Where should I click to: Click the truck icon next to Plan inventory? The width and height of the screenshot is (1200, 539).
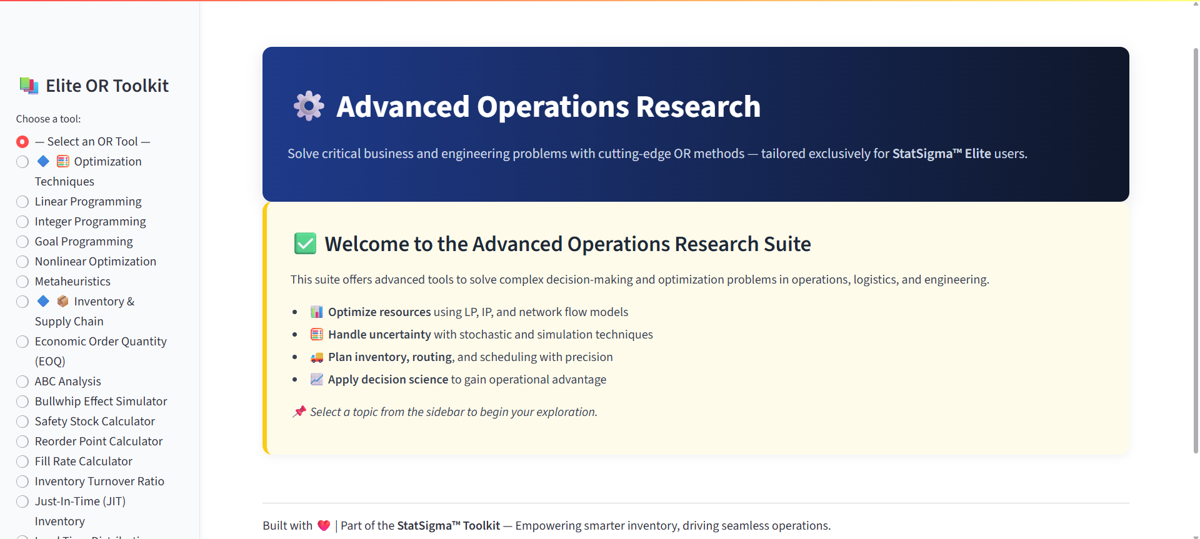click(x=317, y=357)
